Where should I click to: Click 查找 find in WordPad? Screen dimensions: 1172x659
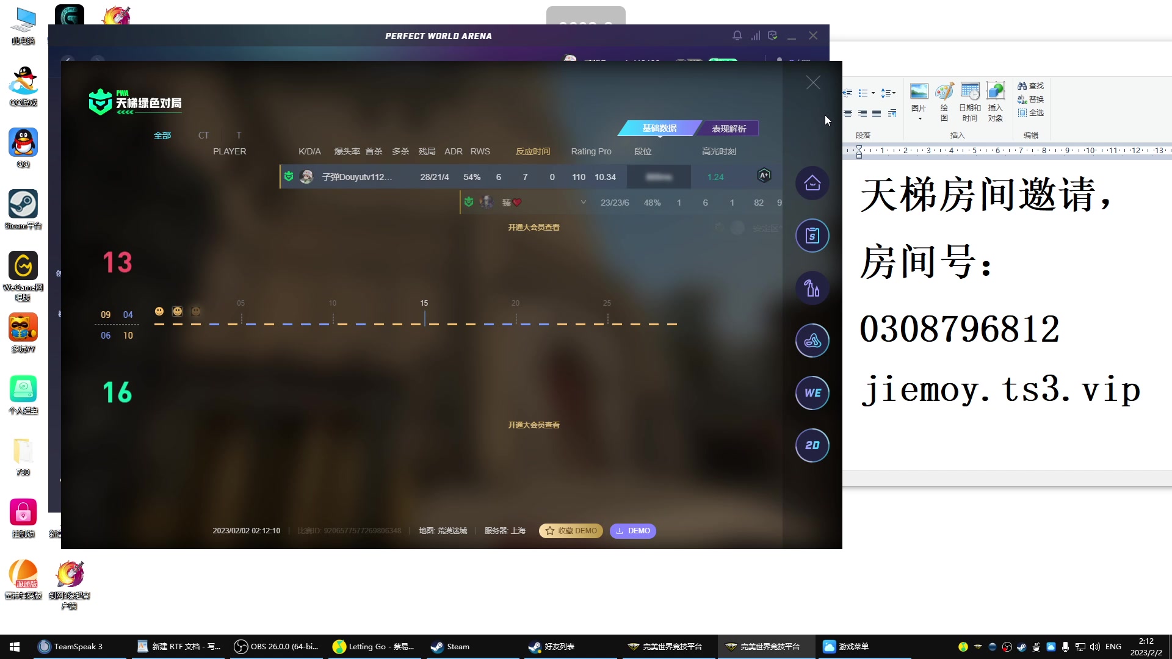coord(1030,86)
